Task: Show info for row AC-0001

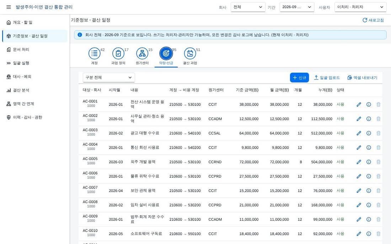Action: tap(369, 105)
